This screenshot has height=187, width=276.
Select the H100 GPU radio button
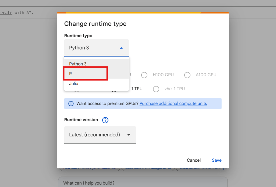pyautogui.click(x=144, y=75)
